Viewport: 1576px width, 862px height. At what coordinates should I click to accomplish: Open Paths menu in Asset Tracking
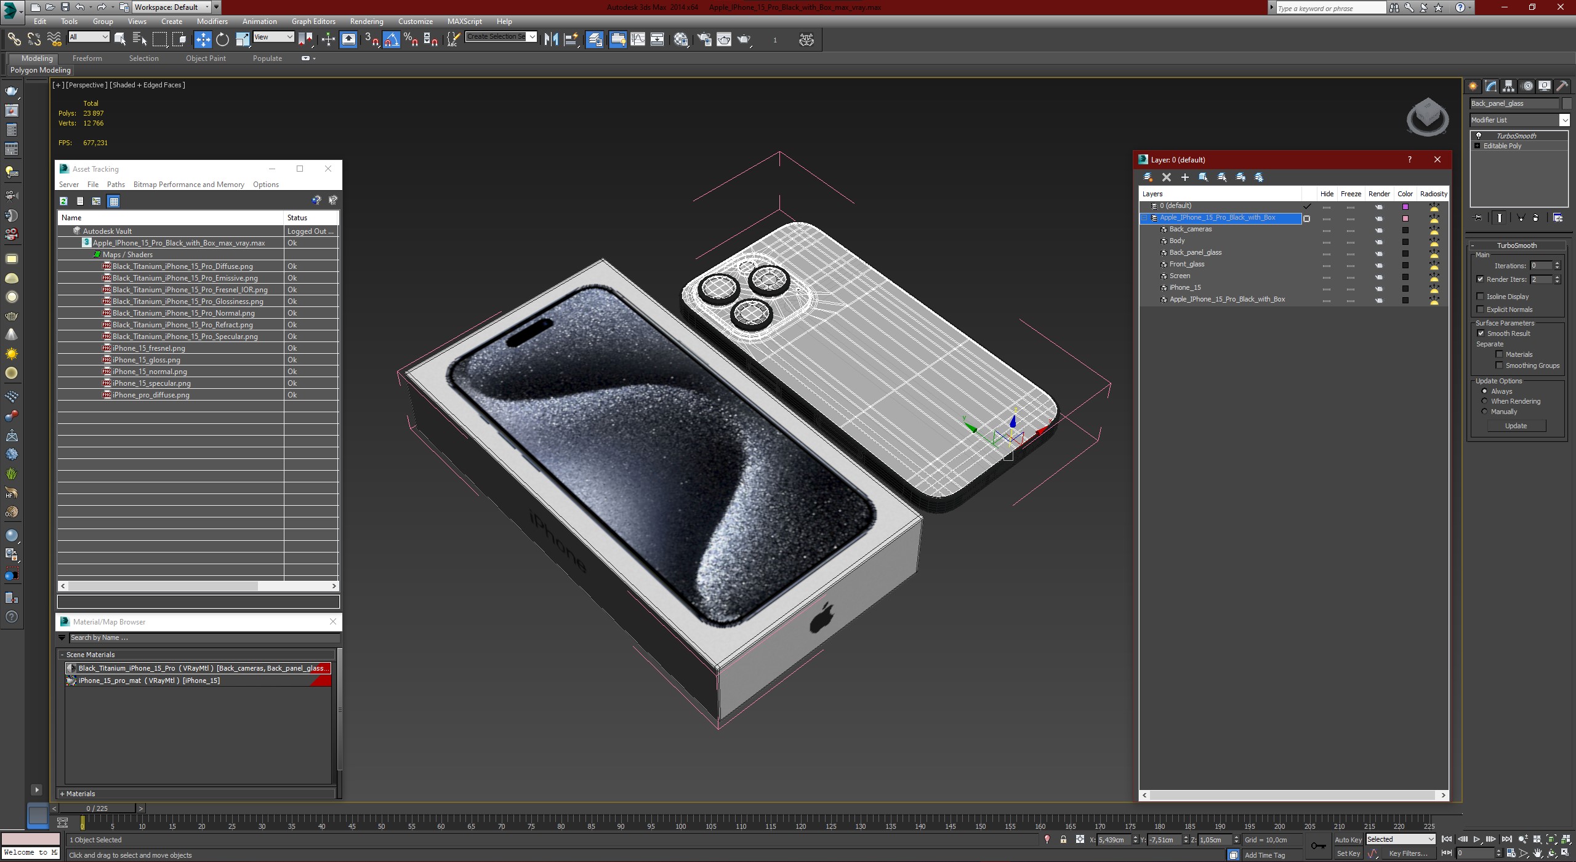pos(116,185)
